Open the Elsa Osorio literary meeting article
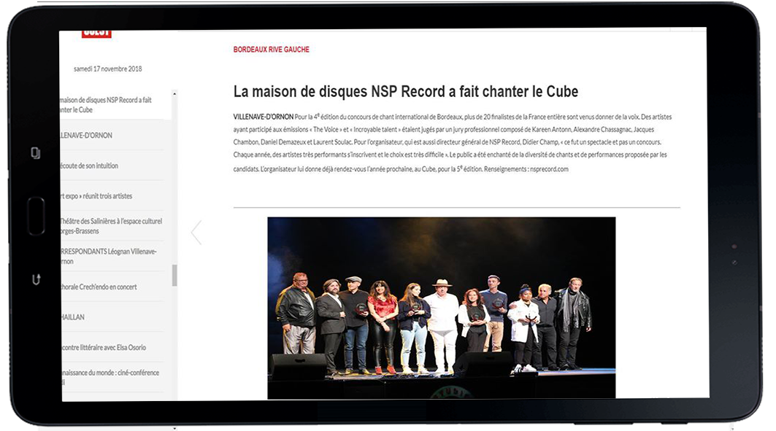This screenshot has height=431, width=776. point(104,348)
